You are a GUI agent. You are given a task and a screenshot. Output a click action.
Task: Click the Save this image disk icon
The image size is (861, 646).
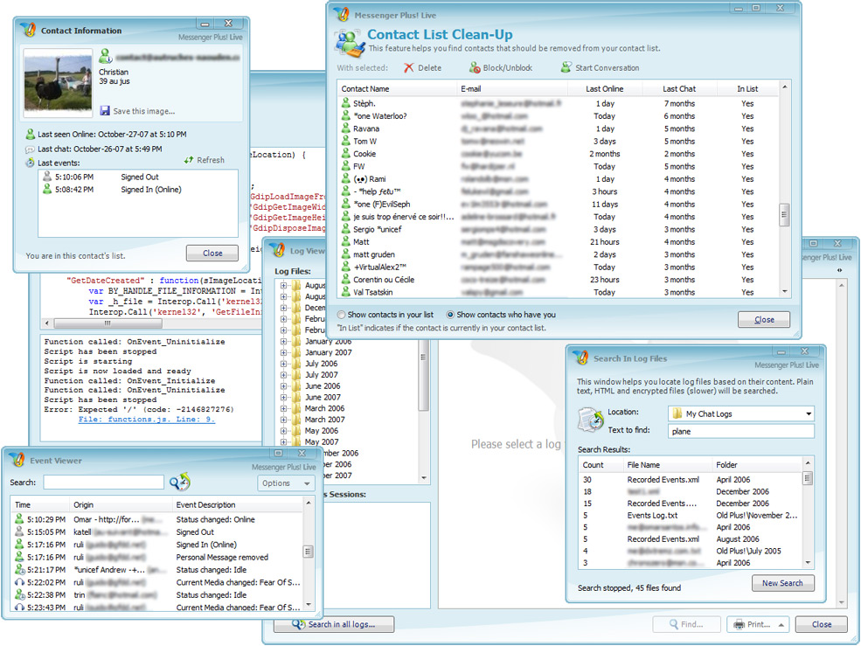coord(105,111)
